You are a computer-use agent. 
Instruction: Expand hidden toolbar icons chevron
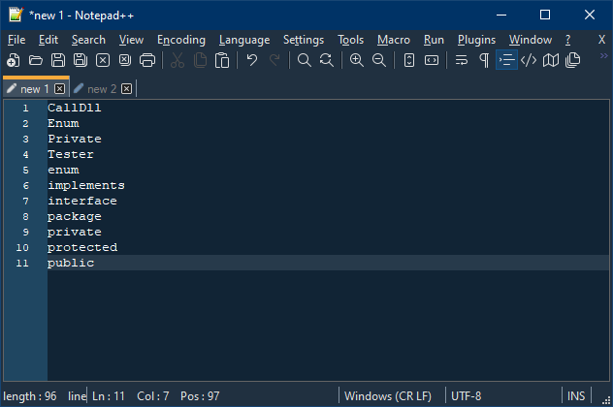(603, 56)
